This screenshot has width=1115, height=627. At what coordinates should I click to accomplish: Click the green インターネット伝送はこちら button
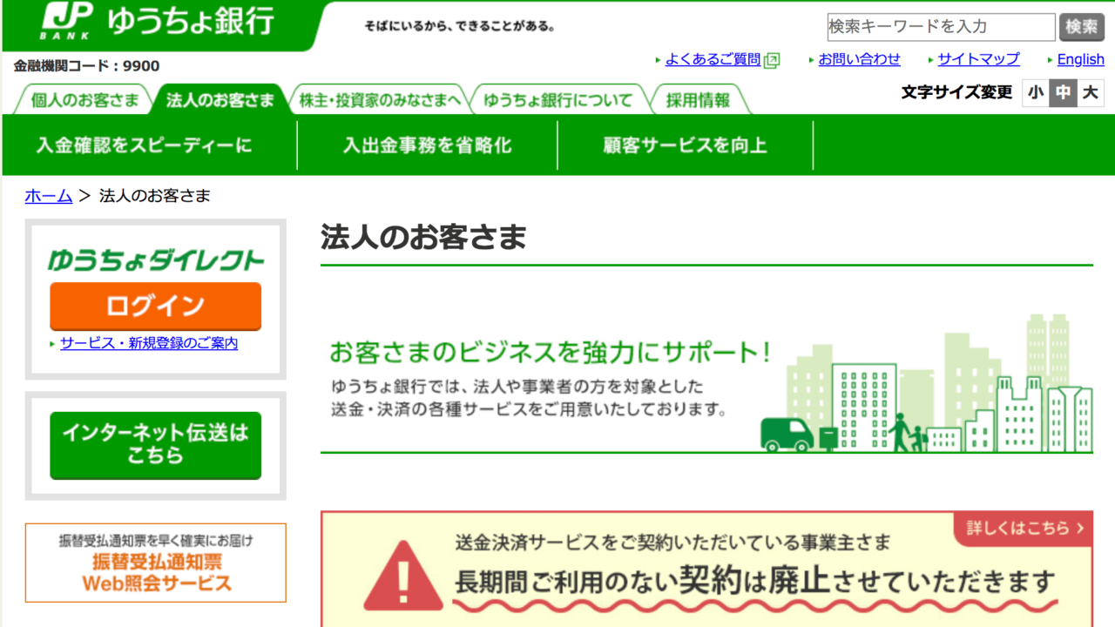tap(155, 445)
